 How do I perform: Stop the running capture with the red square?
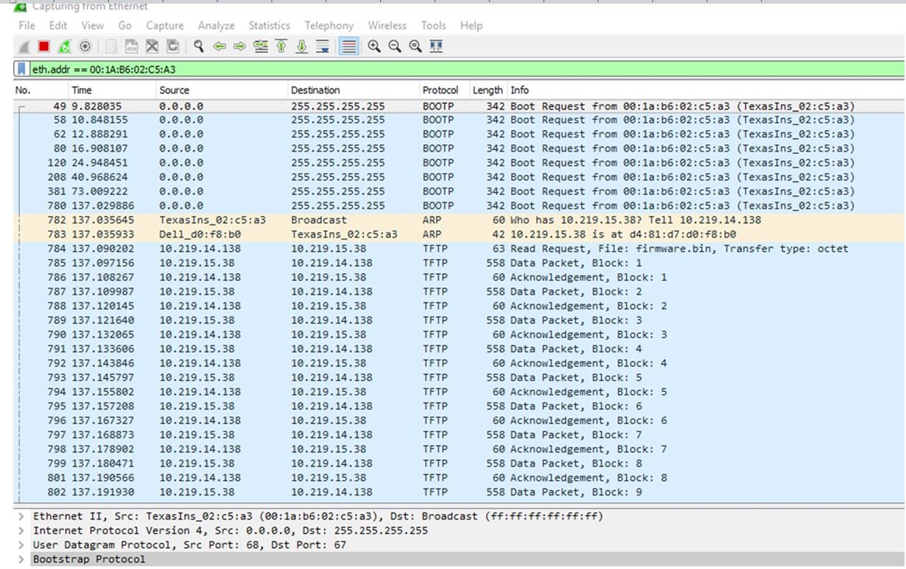43,46
